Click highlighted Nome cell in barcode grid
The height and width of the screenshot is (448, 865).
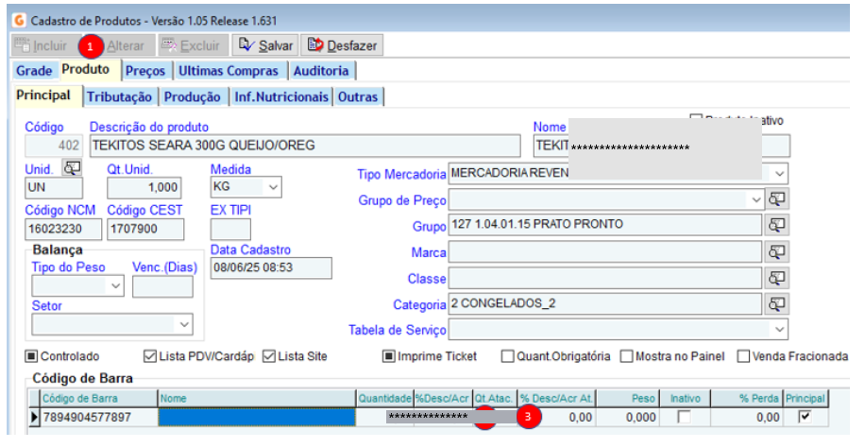coord(257,417)
